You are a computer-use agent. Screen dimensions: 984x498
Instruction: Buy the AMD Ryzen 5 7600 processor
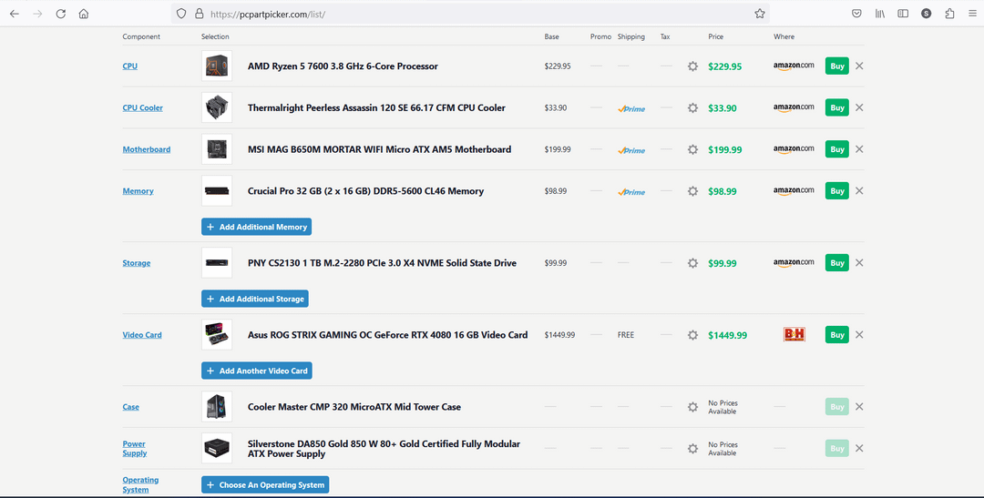pos(837,66)
